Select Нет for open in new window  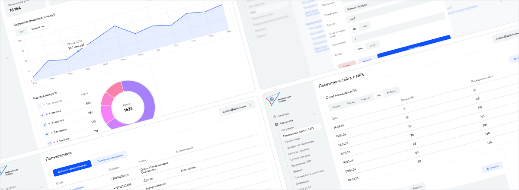click(365, 27)
